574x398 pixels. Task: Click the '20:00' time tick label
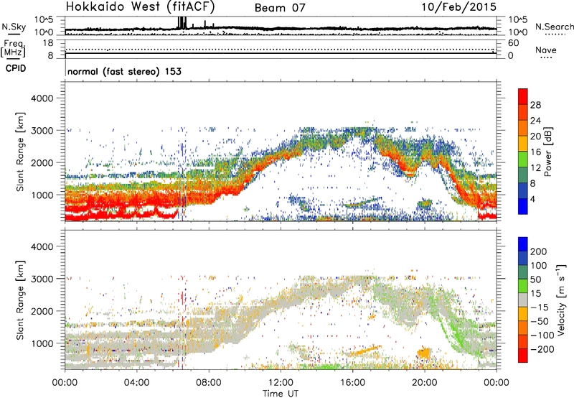coord(425,383)
